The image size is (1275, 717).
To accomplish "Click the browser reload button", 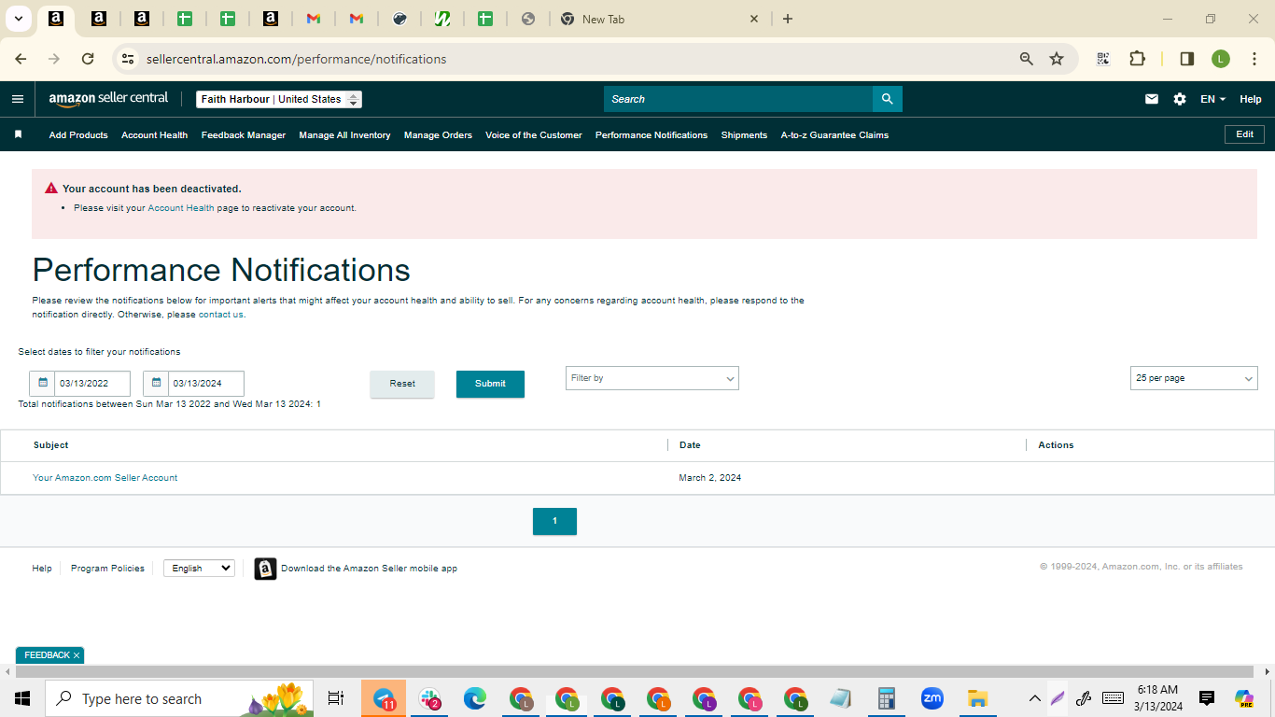I will 88,59.
